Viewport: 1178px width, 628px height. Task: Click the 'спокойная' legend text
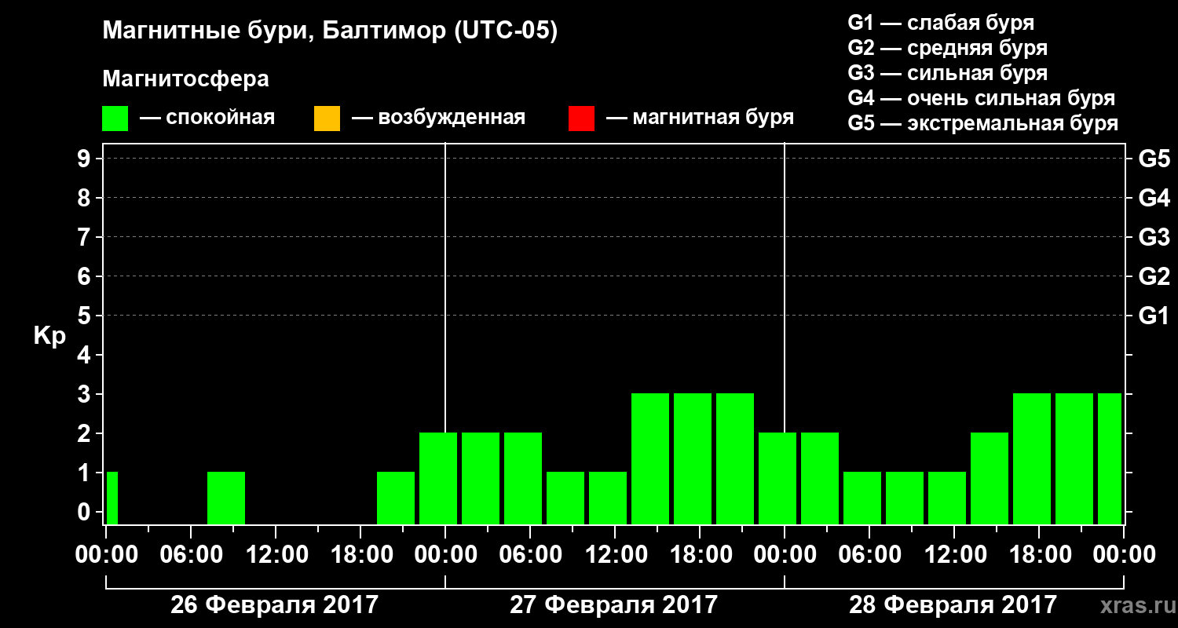click(221, 119)
